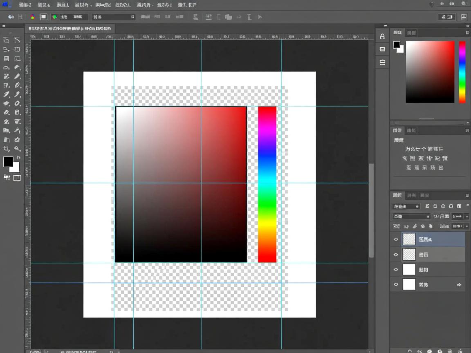
Task: Toggle visibility of the second layer
Action: [x=396, y=255]
